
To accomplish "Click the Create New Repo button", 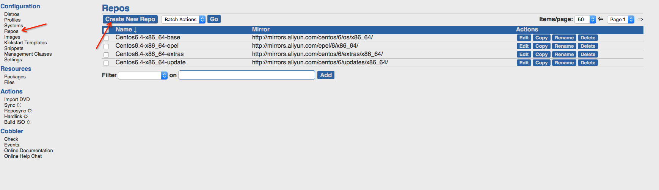I will 130,19.
